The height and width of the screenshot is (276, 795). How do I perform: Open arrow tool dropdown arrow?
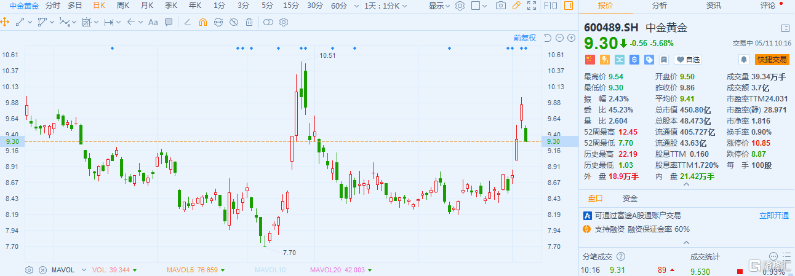[141, 22]
